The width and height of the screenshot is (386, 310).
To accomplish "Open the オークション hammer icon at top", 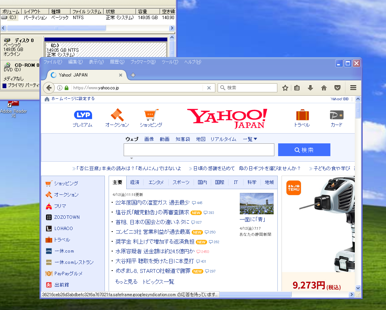I will (x=117, y=118).
